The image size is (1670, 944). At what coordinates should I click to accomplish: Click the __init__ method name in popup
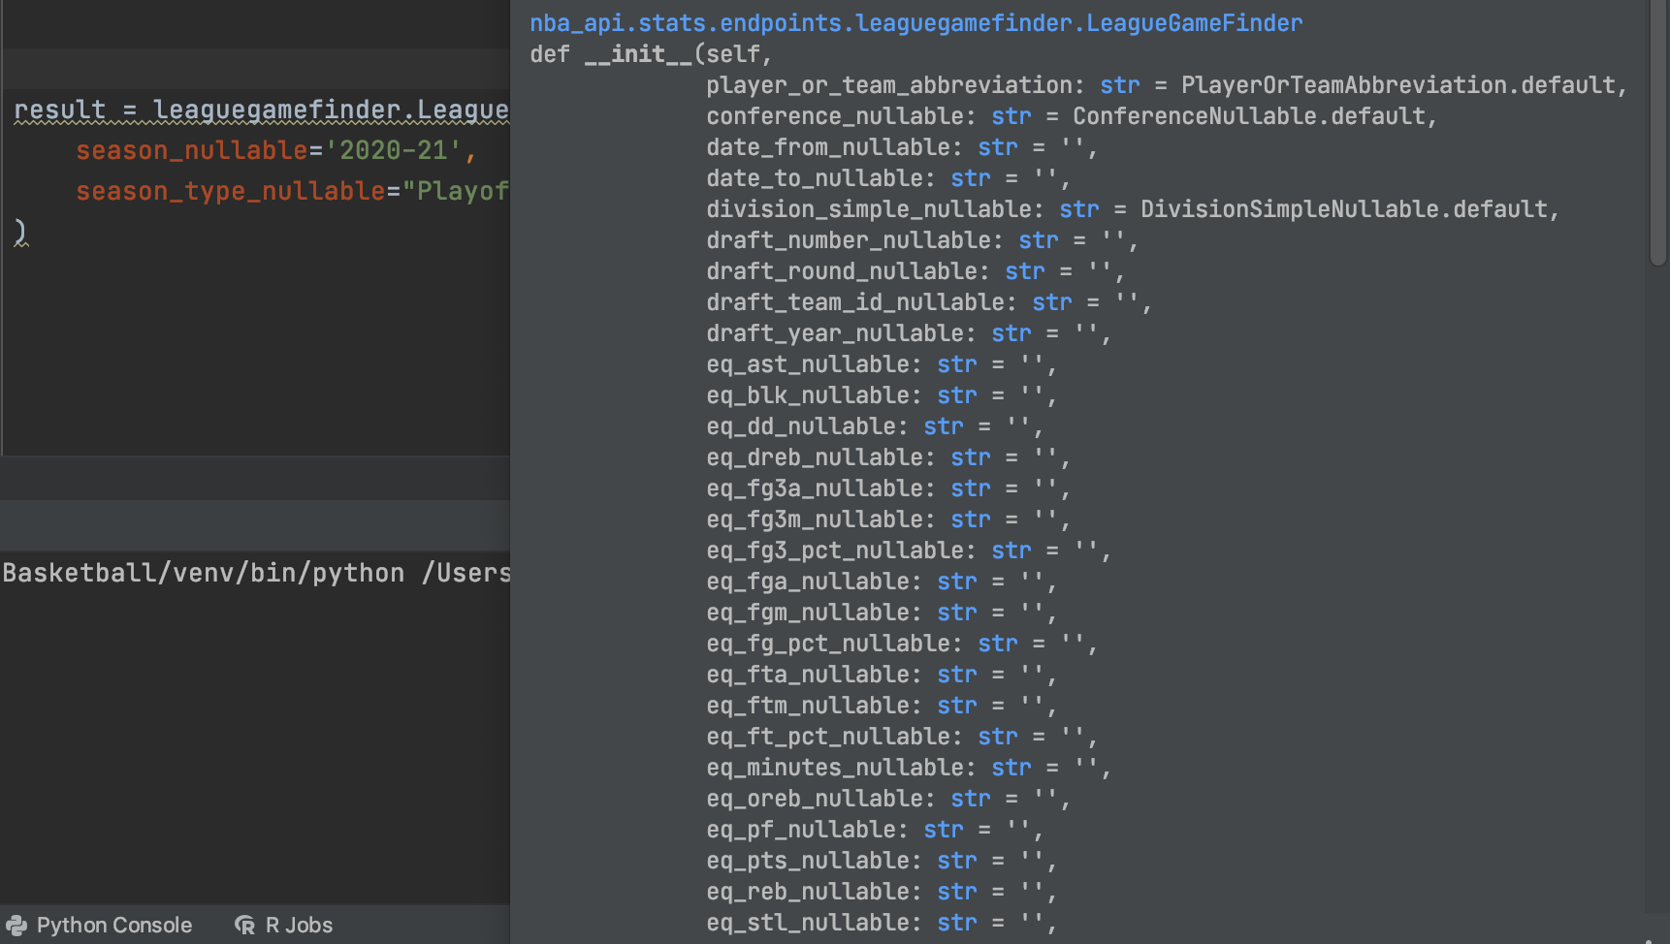pos(637,54)
